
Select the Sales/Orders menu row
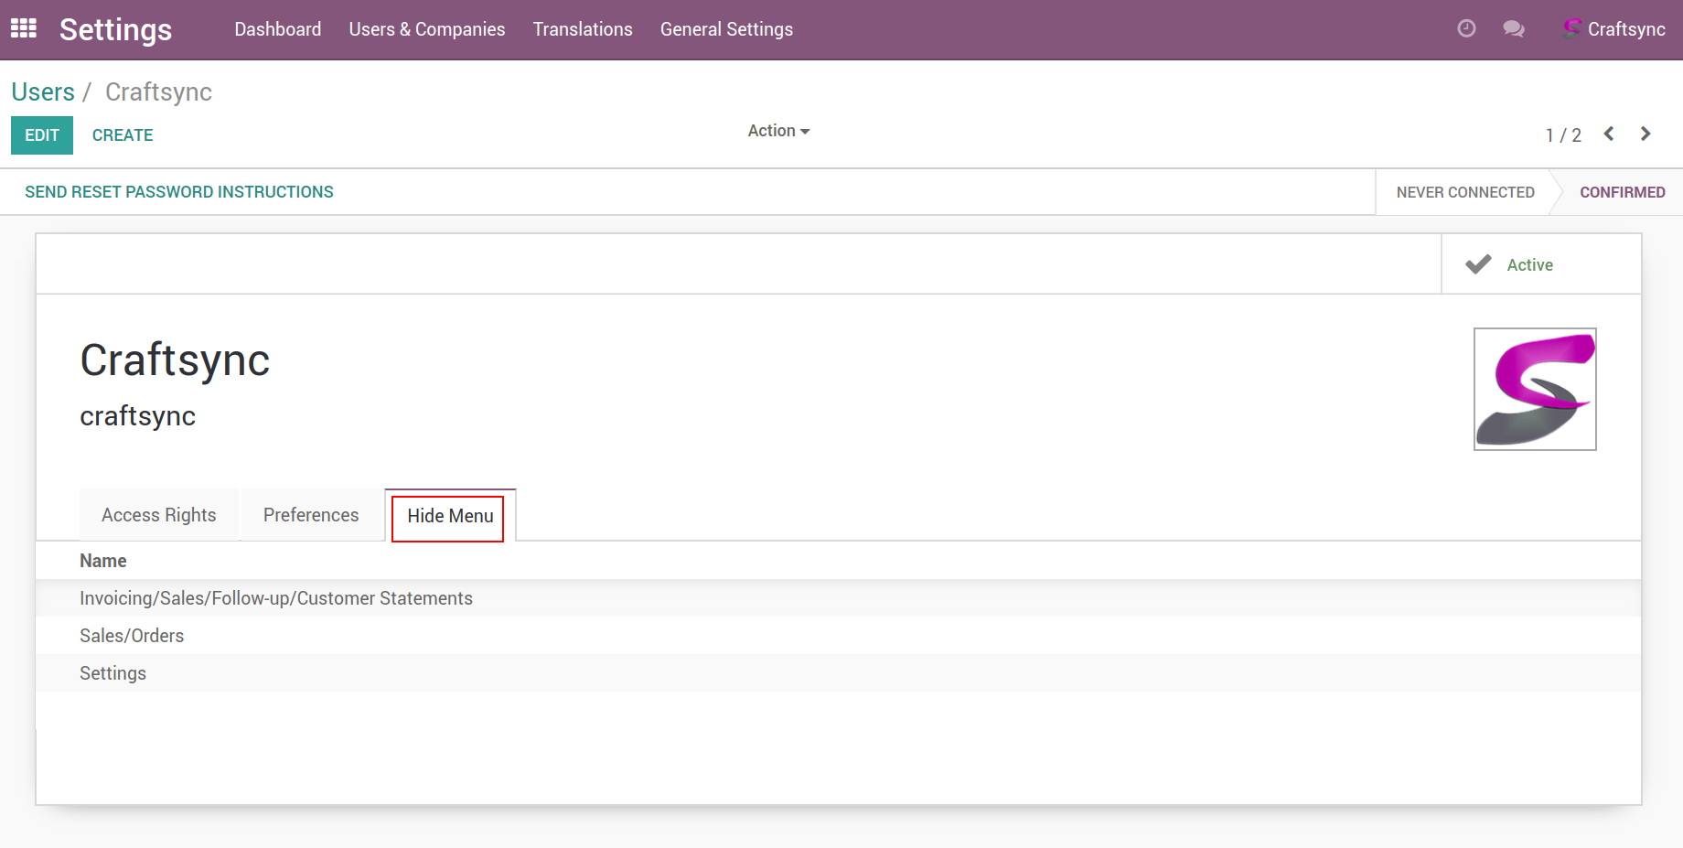coord(132,636)
